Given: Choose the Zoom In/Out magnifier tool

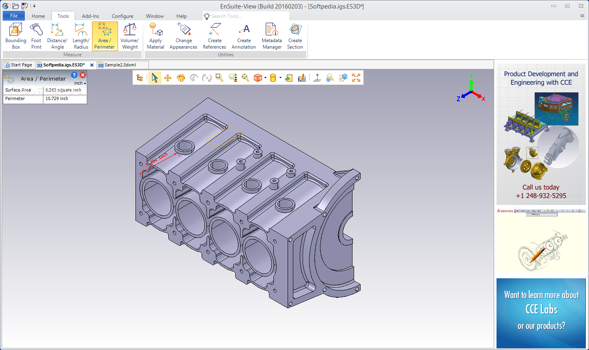Looking at the screenshot, I should 232,78.
